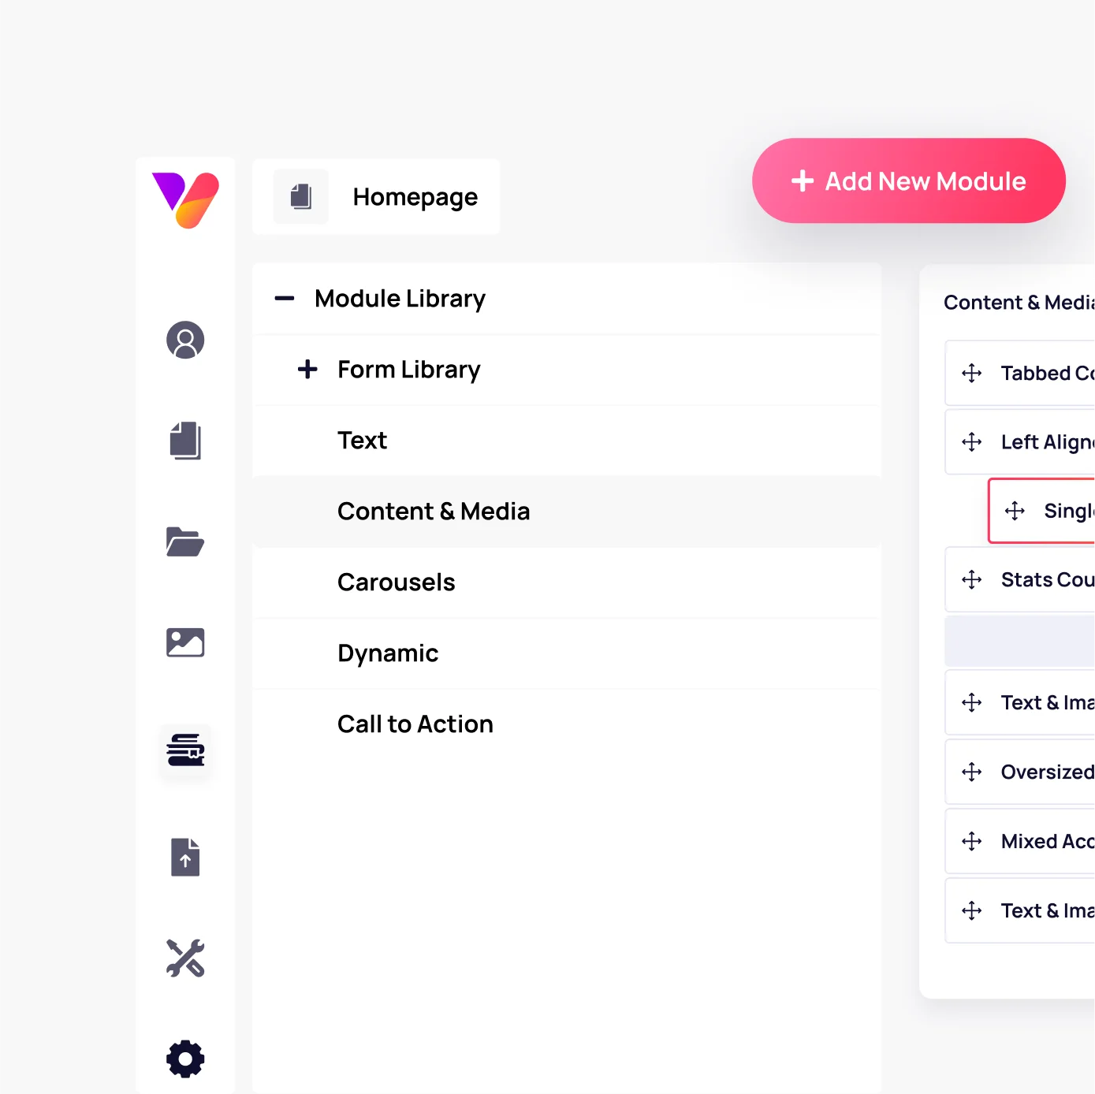1095x1094 pixels.
Task: Select the module library stack icon
Action: [185, 750]
